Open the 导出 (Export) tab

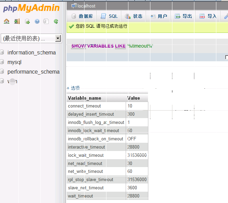(x=183, y=16)
